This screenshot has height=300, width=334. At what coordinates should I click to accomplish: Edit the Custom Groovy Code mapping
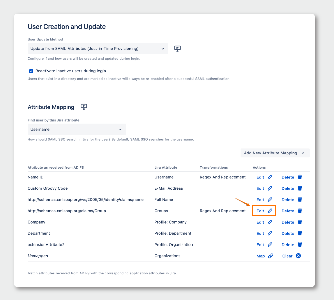click(x=260, y=188)
